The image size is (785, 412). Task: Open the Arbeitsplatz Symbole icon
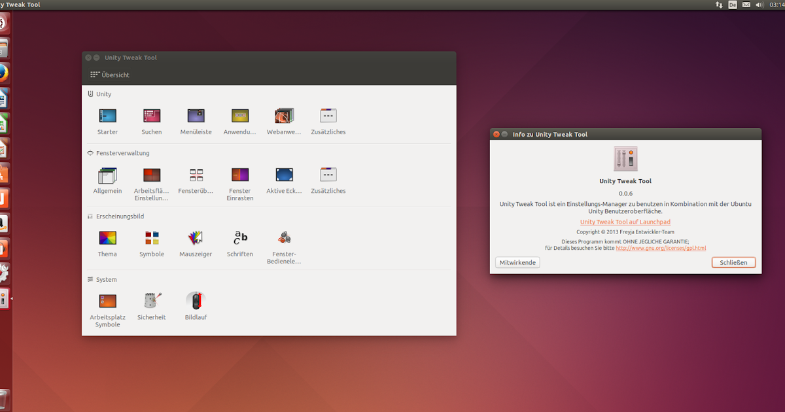107,301
